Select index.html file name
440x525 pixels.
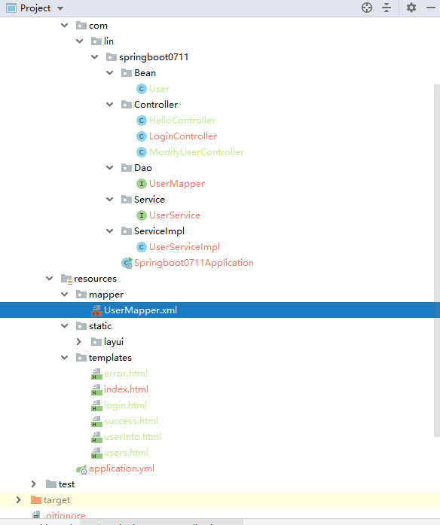(x=126, y=389)
